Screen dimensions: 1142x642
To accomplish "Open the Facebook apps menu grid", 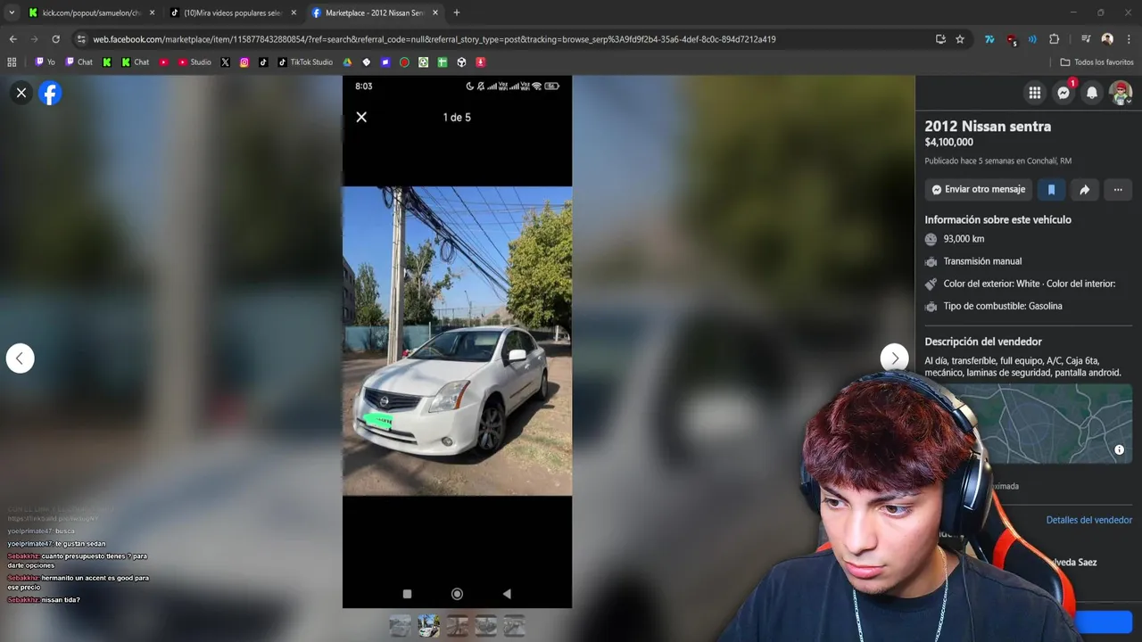I will 1035,93.
